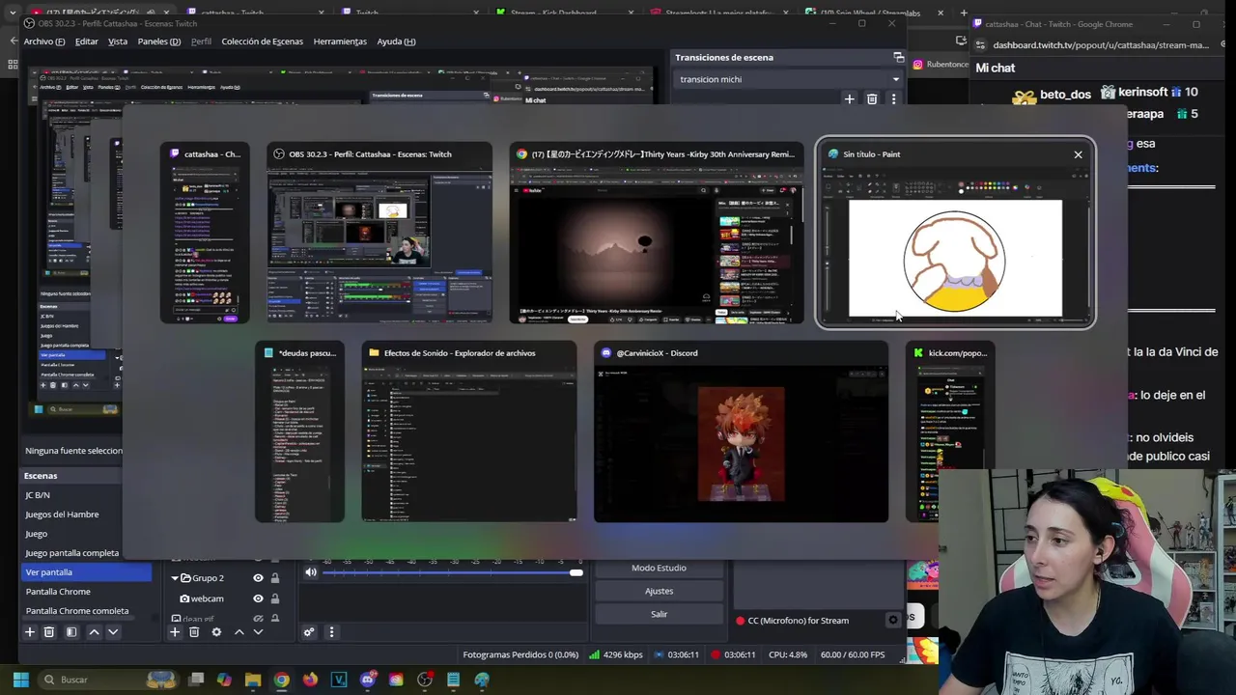Collapse the Grupo 2 source group

(x=175, y=578)
